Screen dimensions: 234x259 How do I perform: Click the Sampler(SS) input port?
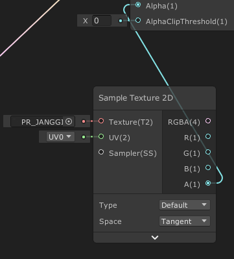click(x=101, y=152)
